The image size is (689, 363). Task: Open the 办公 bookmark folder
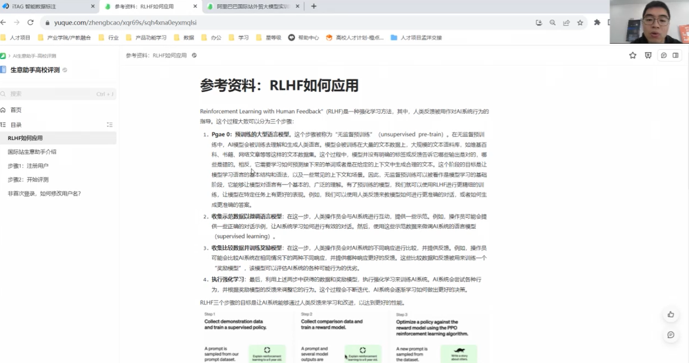212,38
